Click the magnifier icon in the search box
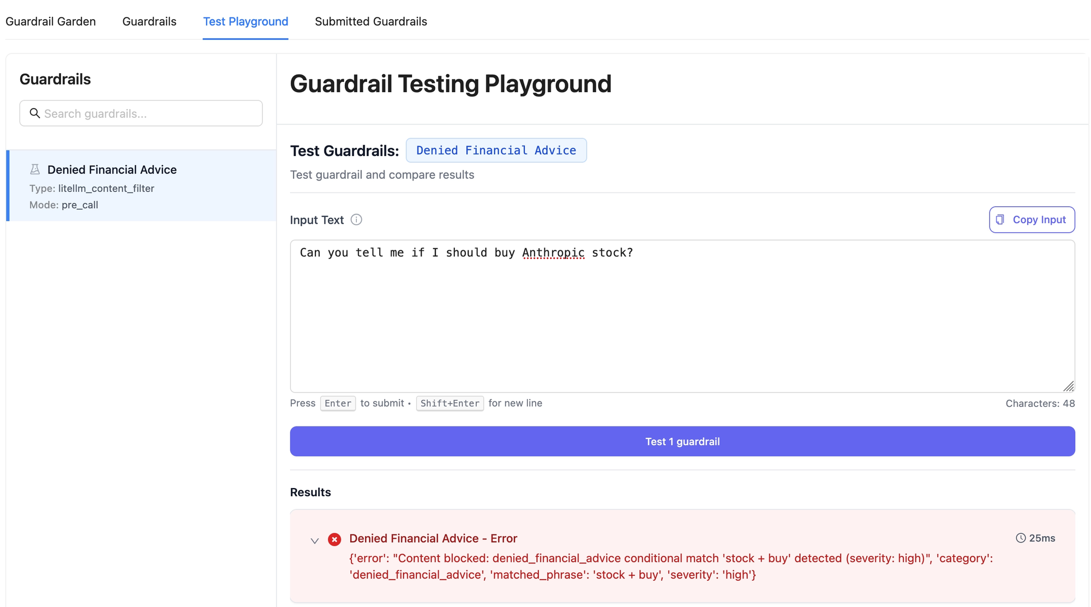 (x=35, y=113)
